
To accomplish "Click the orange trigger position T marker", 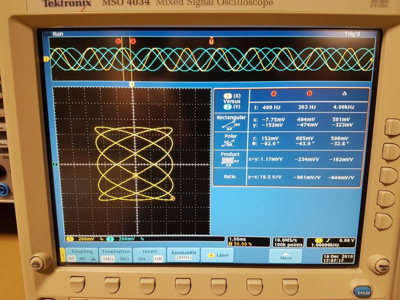I will [x=211, y=41].
